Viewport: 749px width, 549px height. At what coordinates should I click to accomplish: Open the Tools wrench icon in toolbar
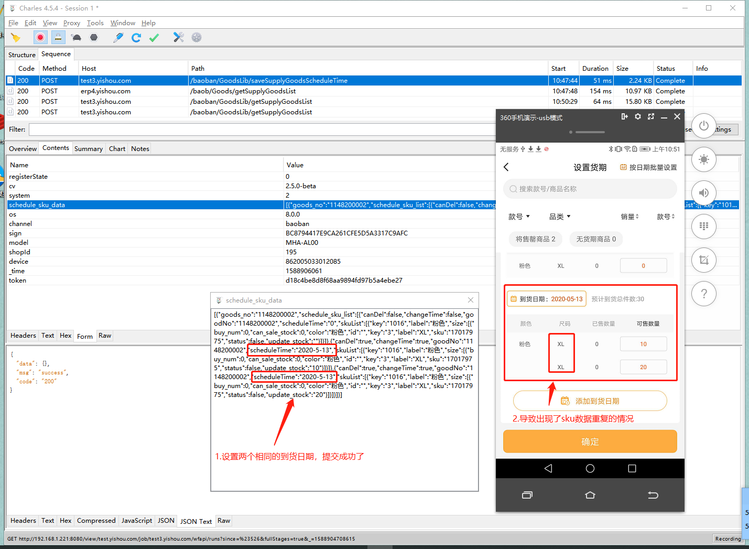[x=179, y=37]
